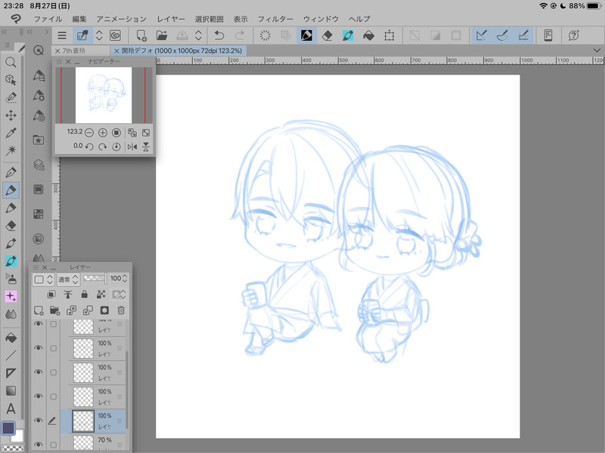605x453 pixels.
Task: Select the Fill bucket tool in left toolbar
Action: click(11, 337)
